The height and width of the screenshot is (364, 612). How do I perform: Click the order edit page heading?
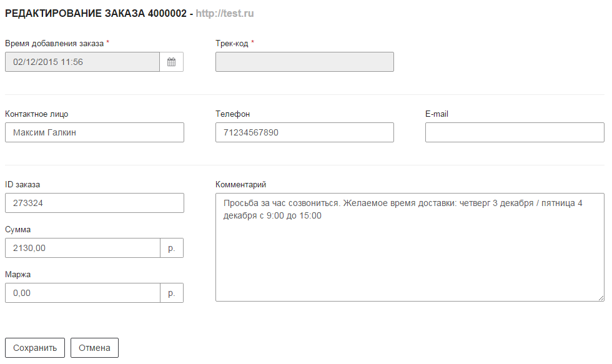[96, 13]
